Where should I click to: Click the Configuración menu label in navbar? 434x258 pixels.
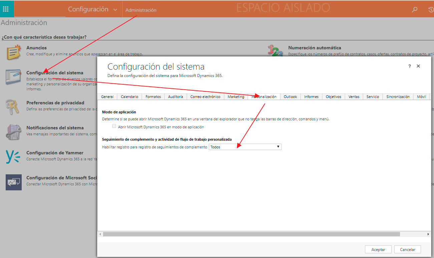coord(88,9)
